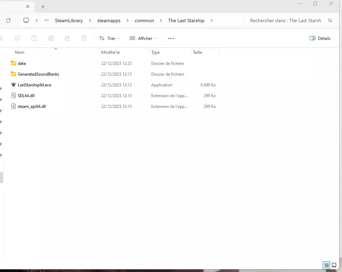
Task: Click the 299 Ko size value
Action: [210, 96]
